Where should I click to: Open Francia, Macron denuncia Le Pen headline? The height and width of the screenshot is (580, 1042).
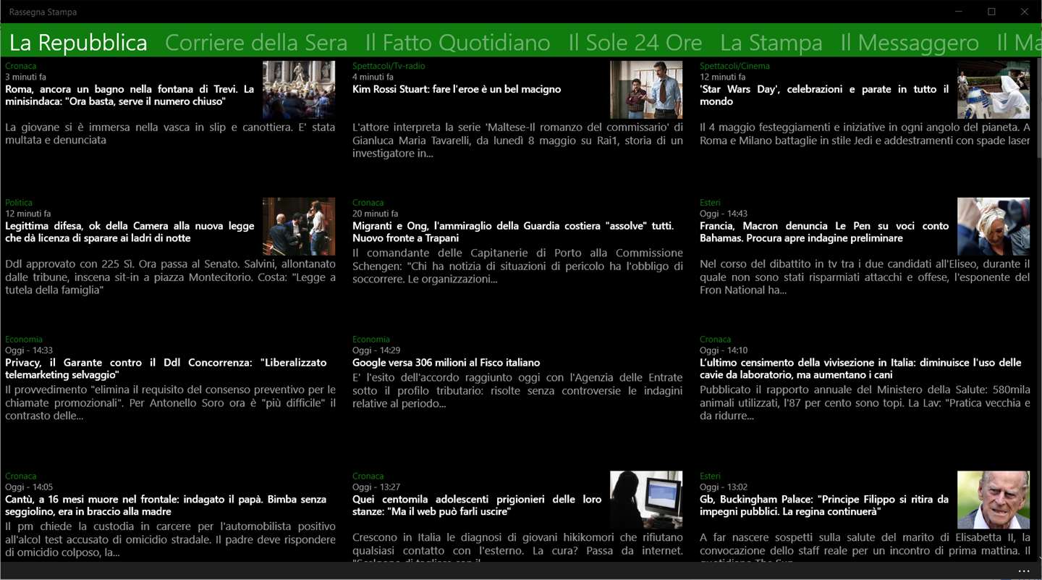824,232
